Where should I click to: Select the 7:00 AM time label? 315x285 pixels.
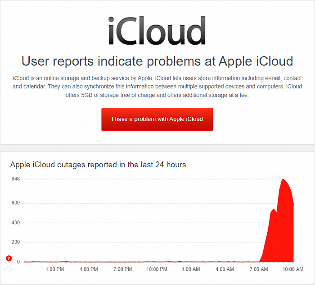pyautogui.click(x=259, y=269)
